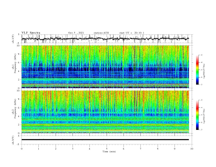Click the "station=ATH" header label
216x167 pixels.
pos(101,33)
